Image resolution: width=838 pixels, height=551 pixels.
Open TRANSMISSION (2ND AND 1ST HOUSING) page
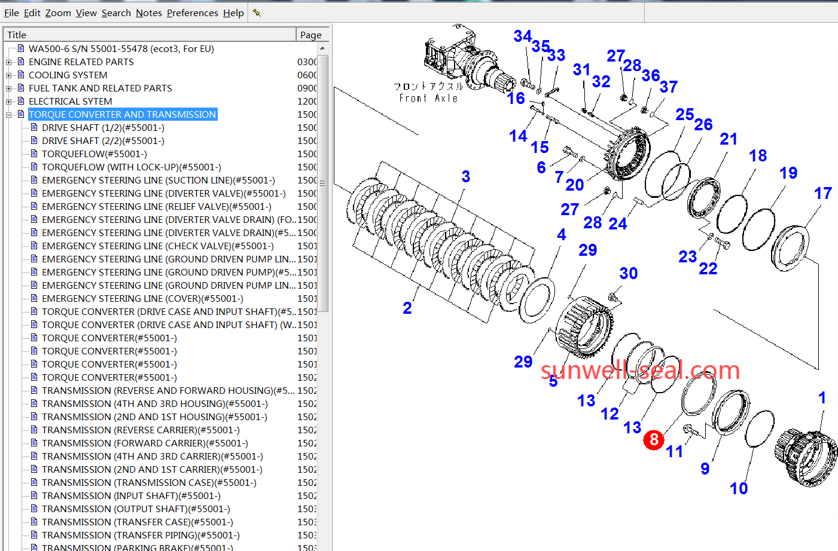(x=154, y=417)
